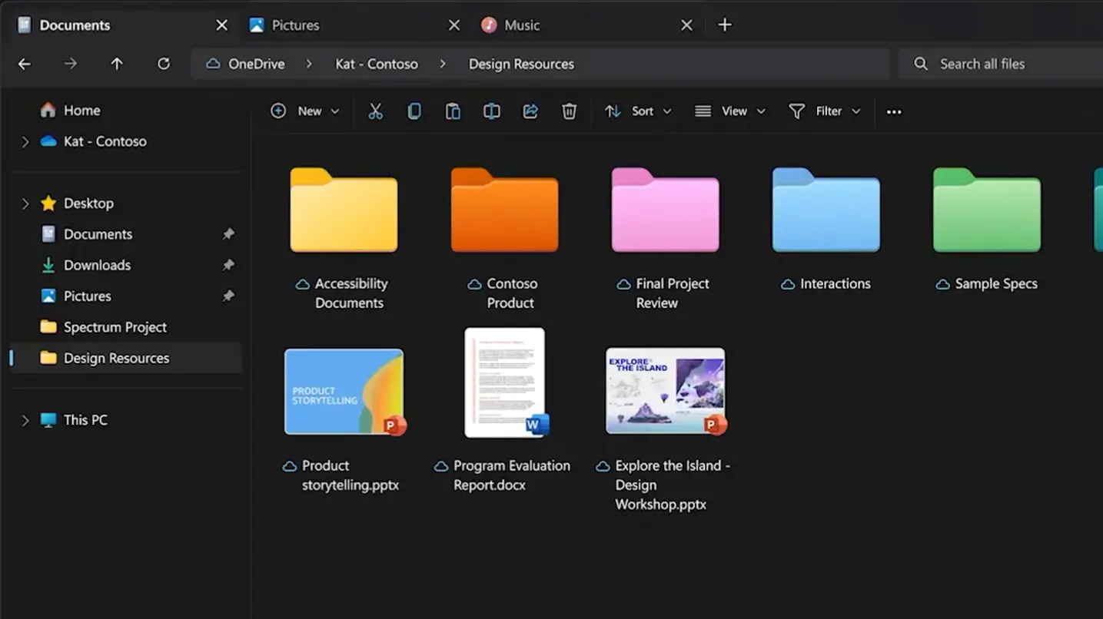Open the Sort dropdown

pos(638,111)
